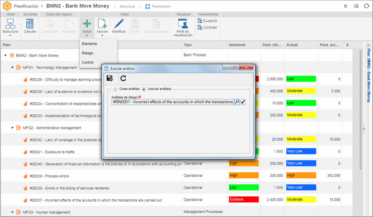Click the Calcular calculator icon
Screen dimensions: 373x217
pyautogui.click(x=30, y=24)
